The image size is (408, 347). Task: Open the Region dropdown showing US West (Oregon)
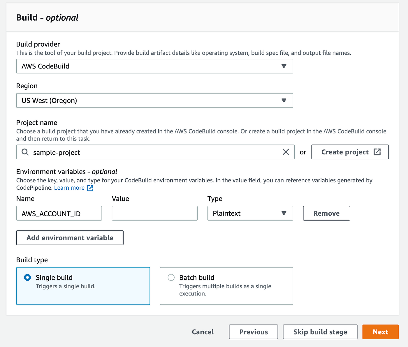coord(154,101)
